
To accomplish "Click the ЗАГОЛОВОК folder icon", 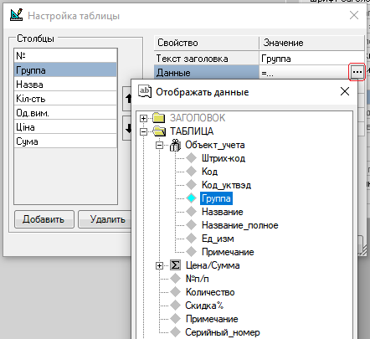I will (x=159, y=118).
